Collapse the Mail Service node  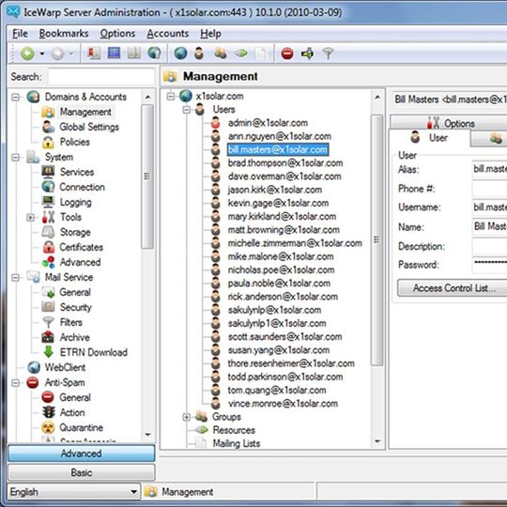15,277
